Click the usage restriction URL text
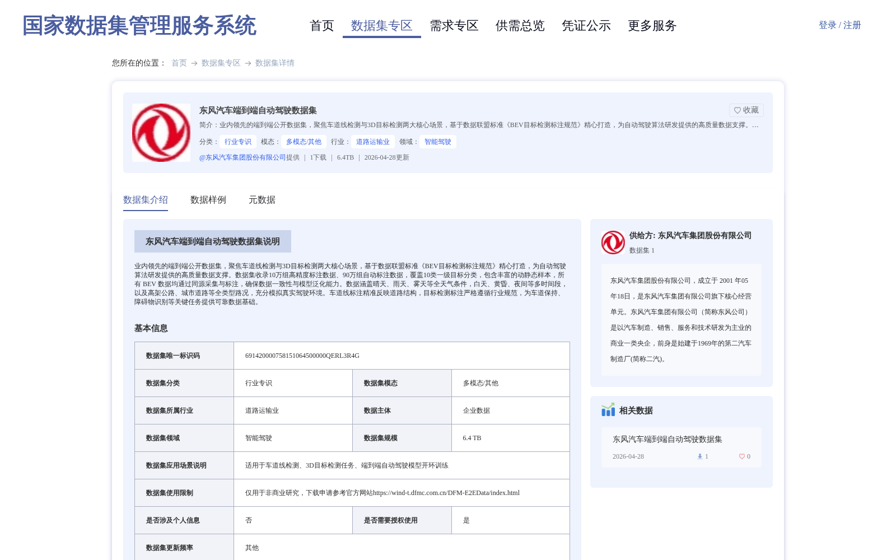The height and width of the screenshot is (560, 896). point(446,493)
